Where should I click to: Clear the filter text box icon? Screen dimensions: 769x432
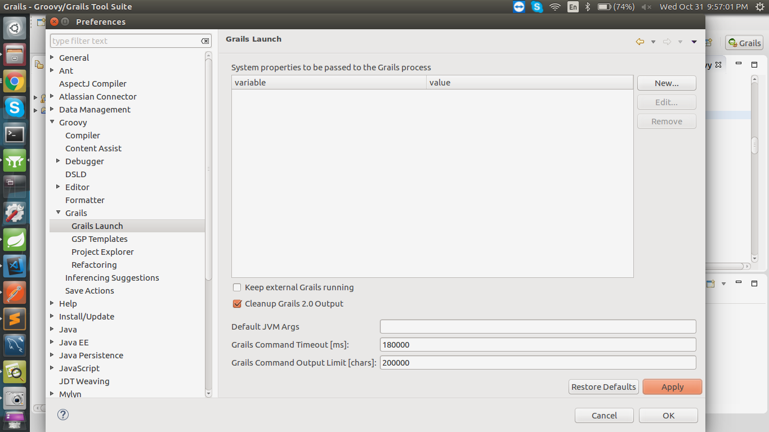pyautogui.click(x=205, y=41)
